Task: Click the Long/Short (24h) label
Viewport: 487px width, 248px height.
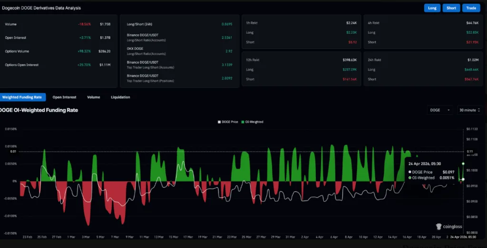Action: 139,24
